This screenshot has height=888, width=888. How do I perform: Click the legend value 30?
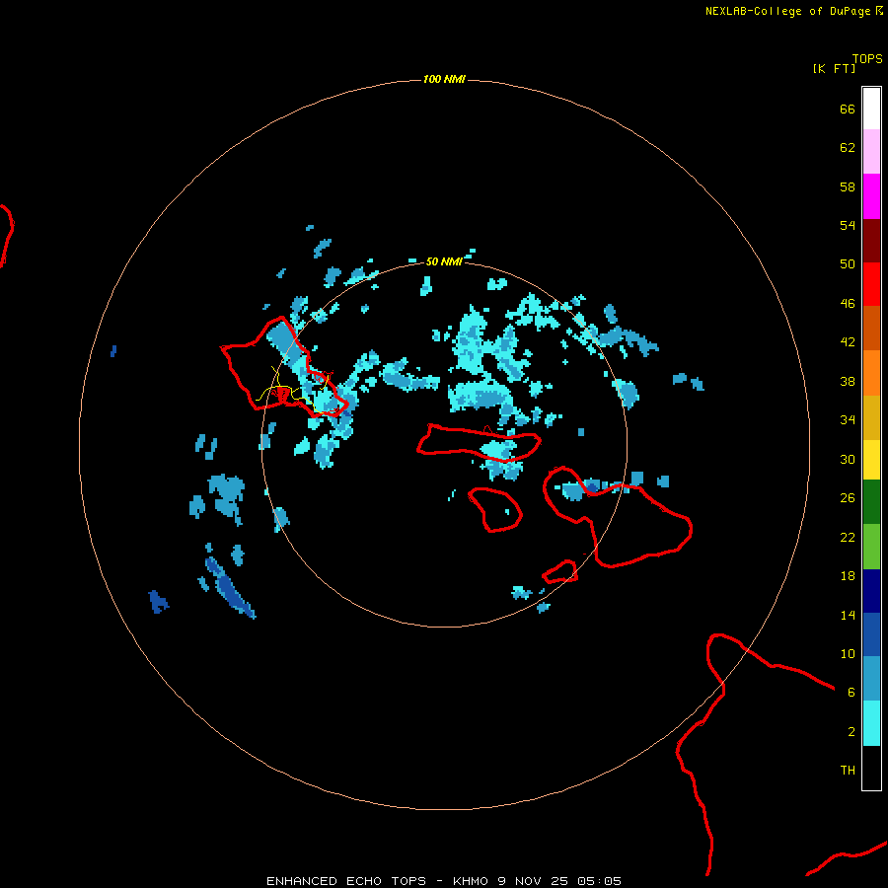tap(848, 459)
